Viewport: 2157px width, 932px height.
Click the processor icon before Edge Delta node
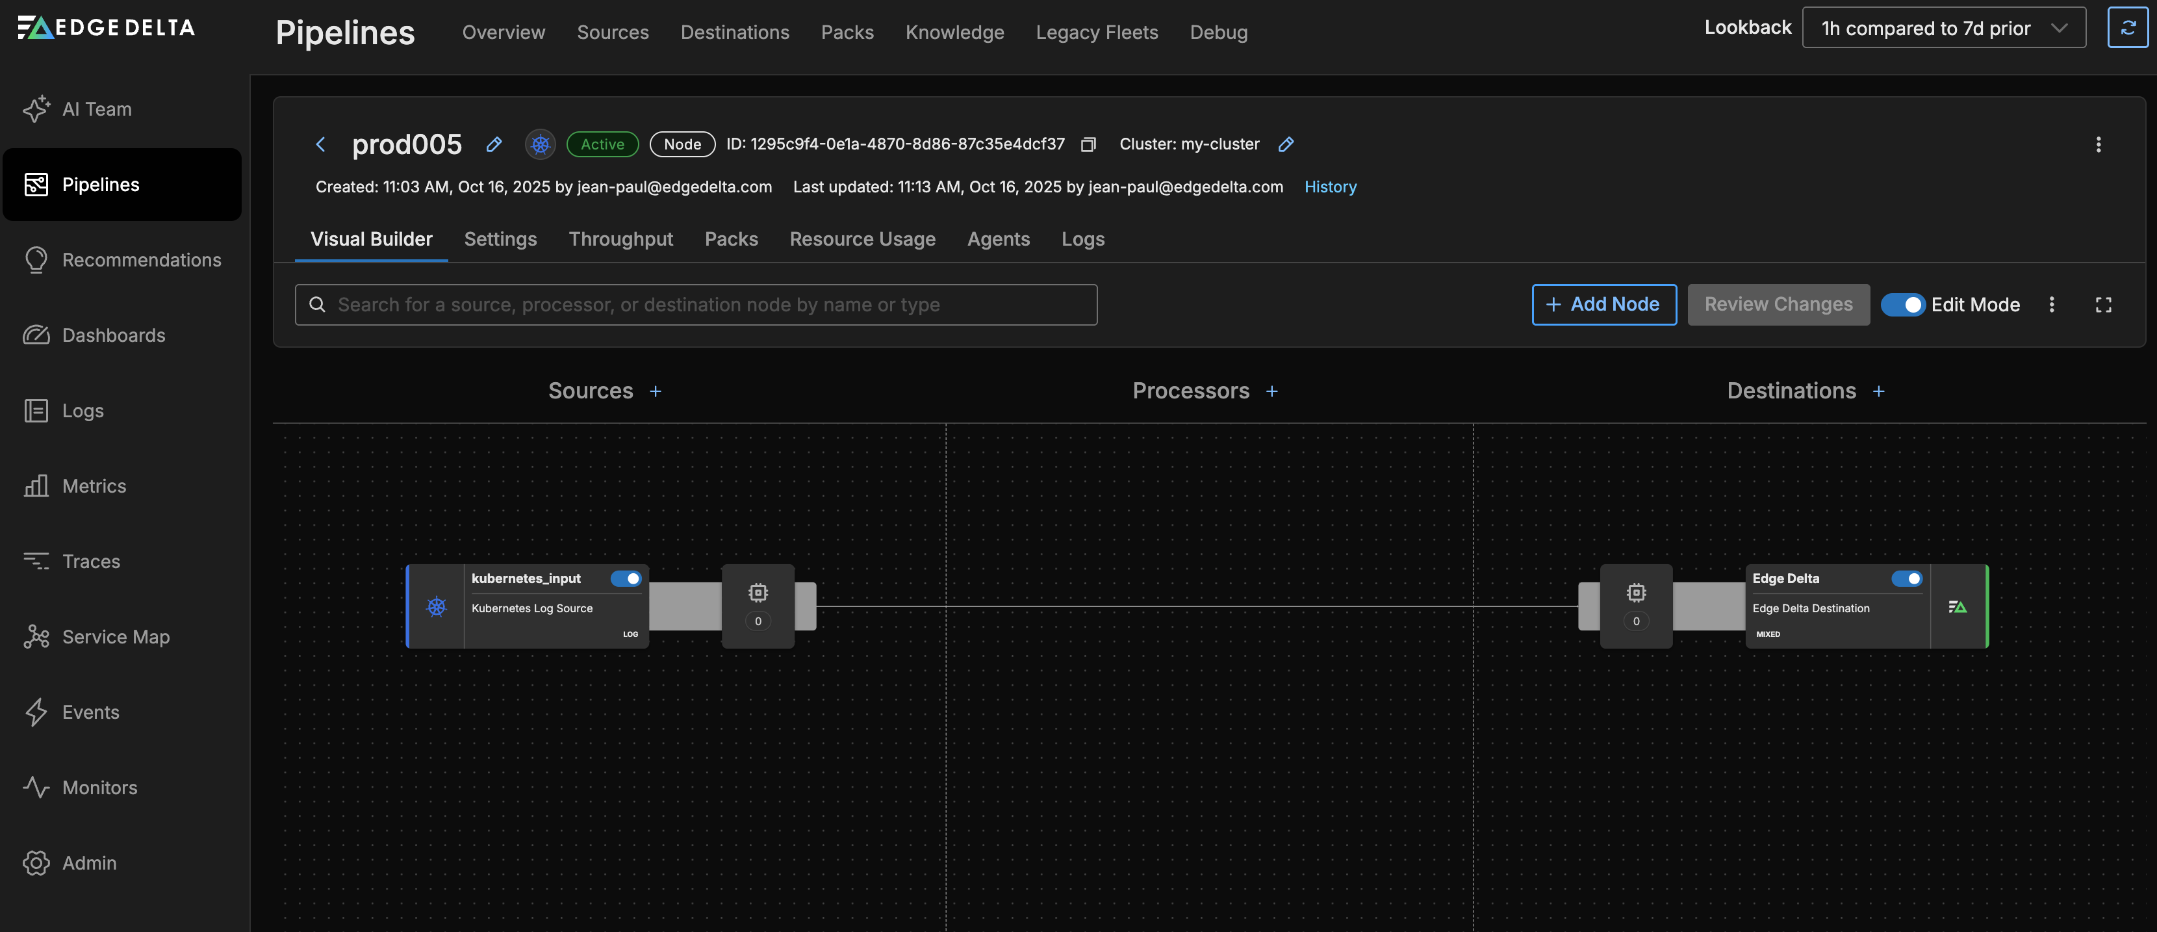coord(1635,593)
